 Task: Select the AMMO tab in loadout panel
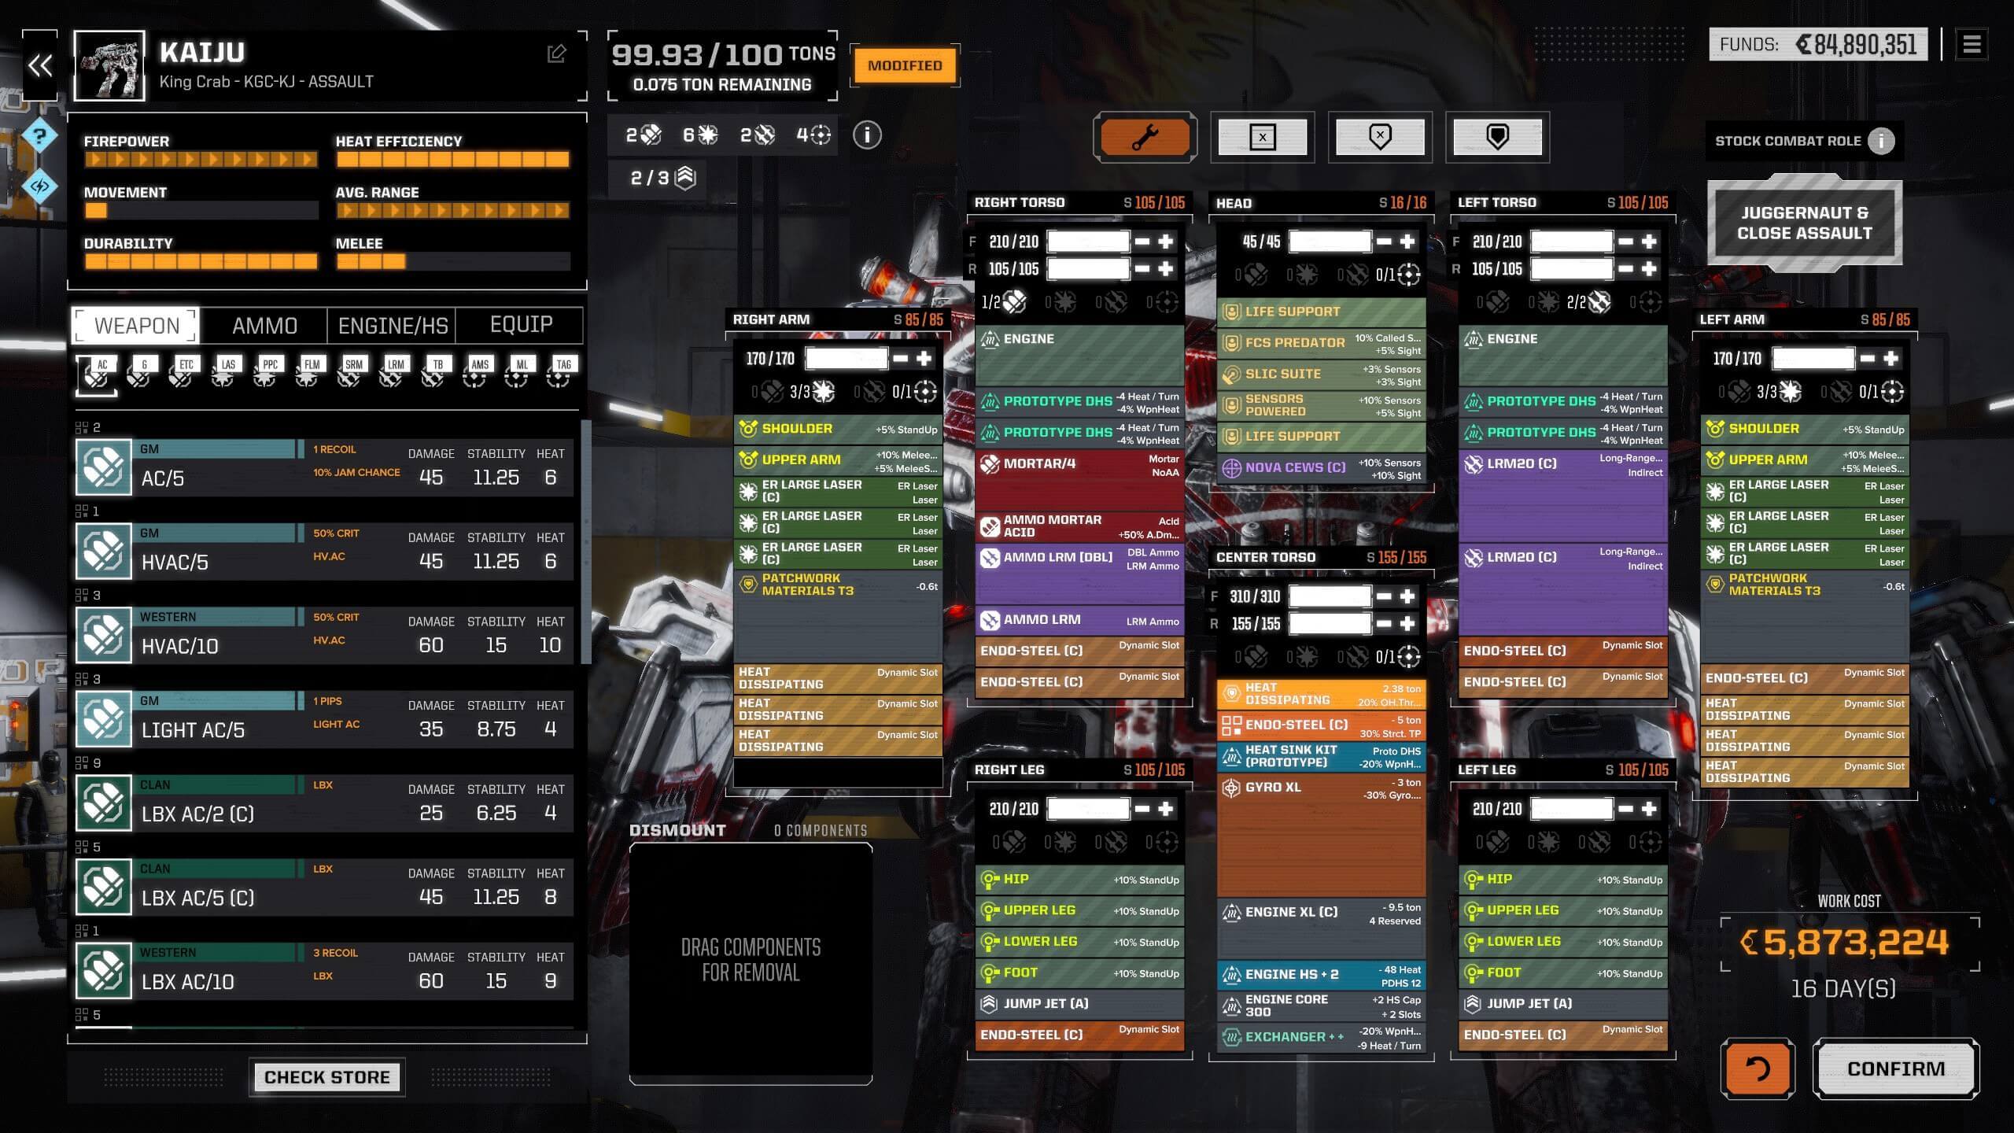[266, 323]
